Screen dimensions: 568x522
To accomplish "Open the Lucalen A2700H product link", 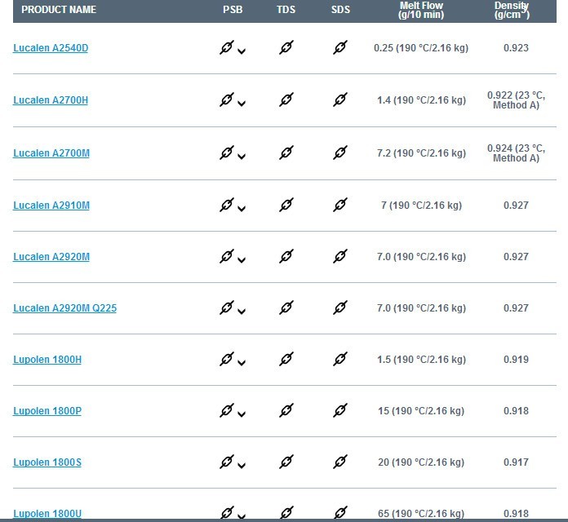I will click(51, 100).
